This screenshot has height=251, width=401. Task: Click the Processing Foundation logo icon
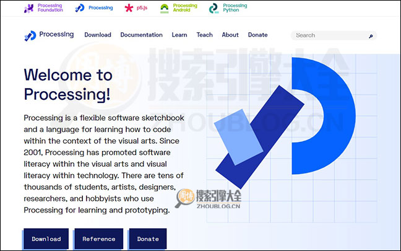pos(29,9)
